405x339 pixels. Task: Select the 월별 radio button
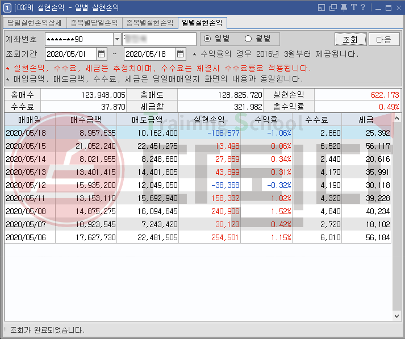(x=248, y=39)
